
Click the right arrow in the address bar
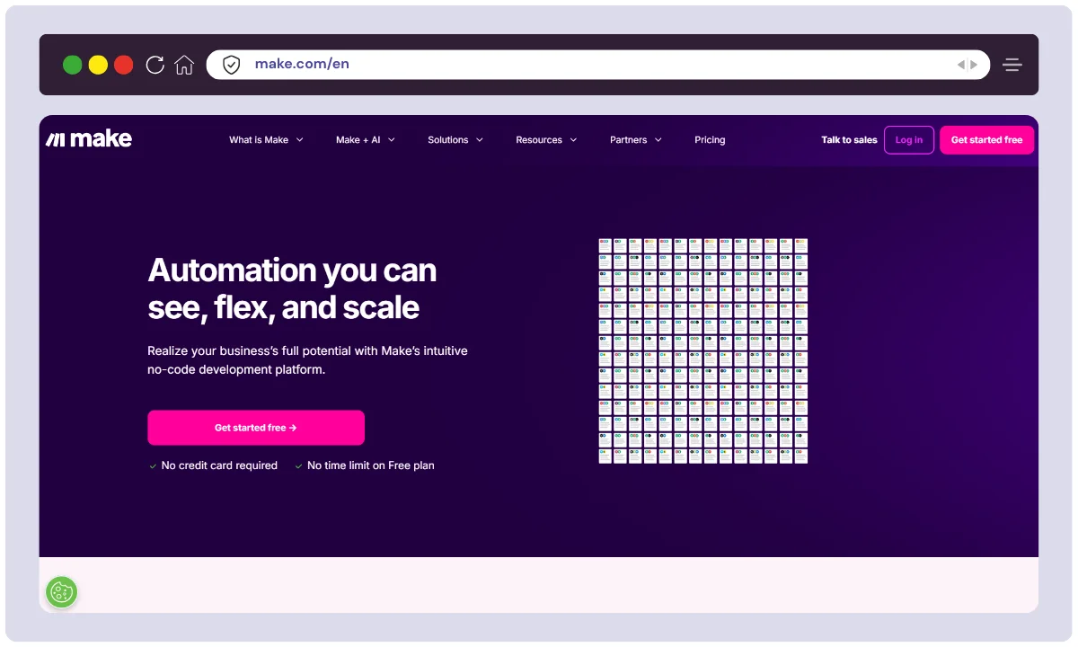tap(974, 65)
